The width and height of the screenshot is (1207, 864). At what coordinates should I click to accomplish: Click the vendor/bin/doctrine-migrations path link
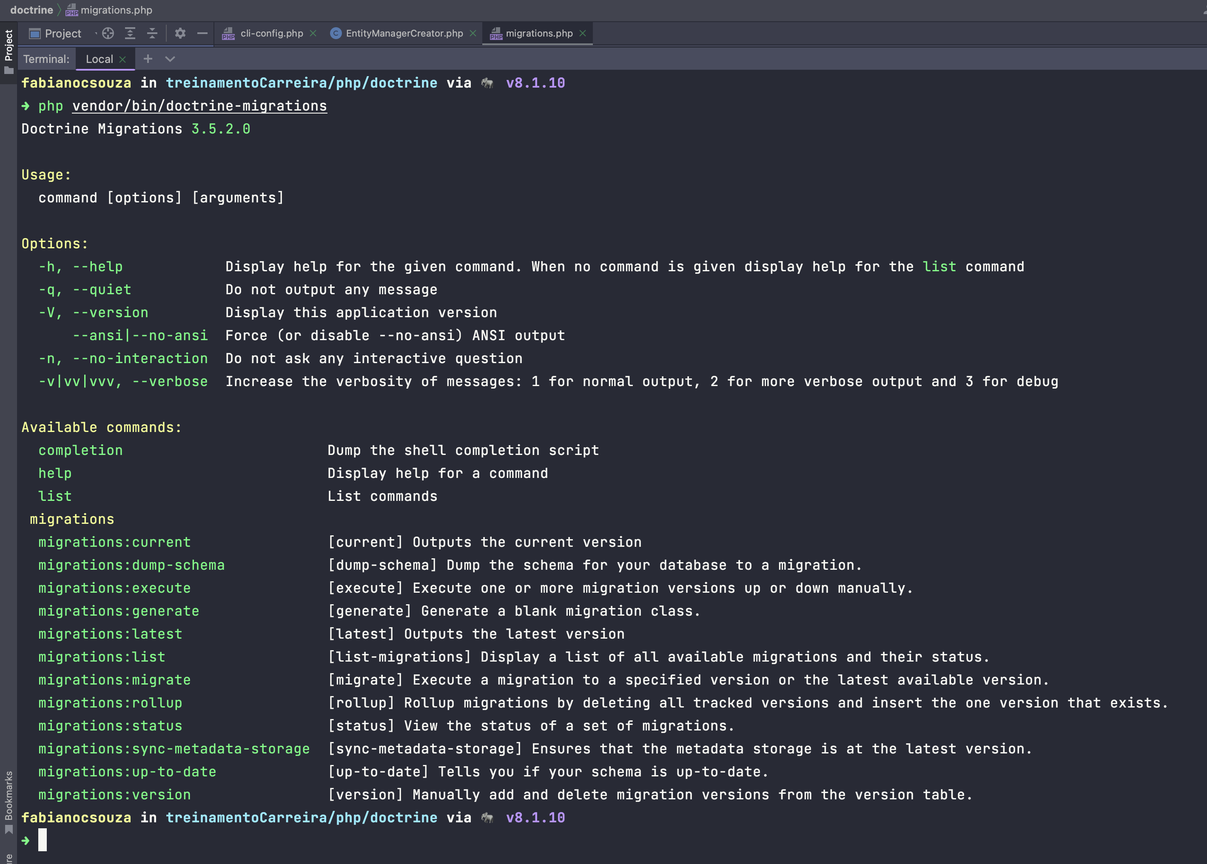tap(199, 106)
